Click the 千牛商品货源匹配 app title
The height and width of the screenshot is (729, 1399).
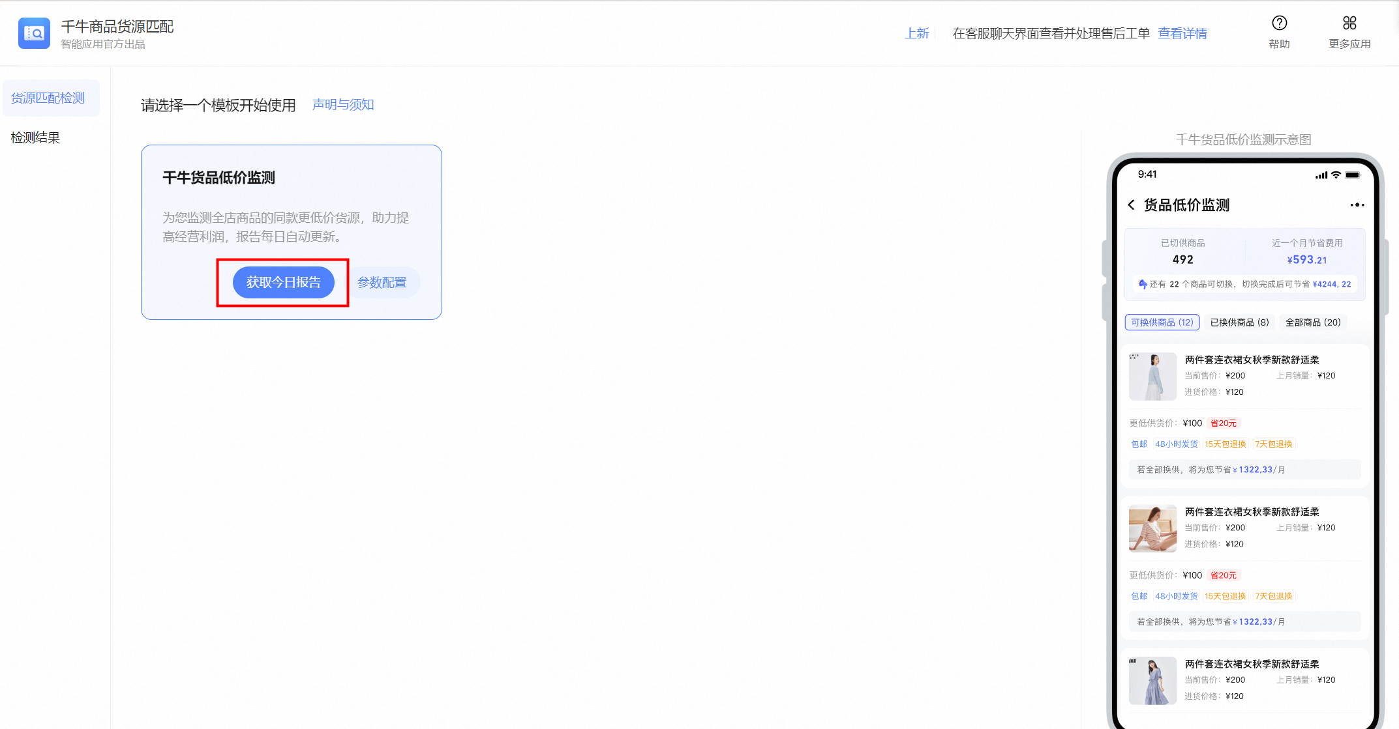tap(117, 26)
